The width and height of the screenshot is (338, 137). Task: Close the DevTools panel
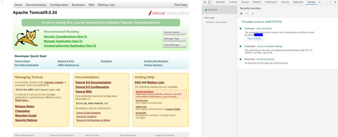335,2
